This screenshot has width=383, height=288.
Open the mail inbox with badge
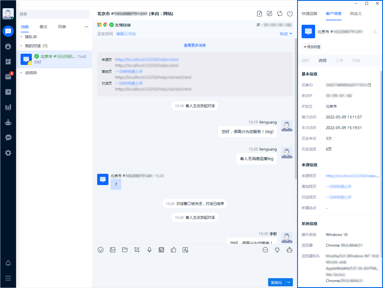point(8,77)
